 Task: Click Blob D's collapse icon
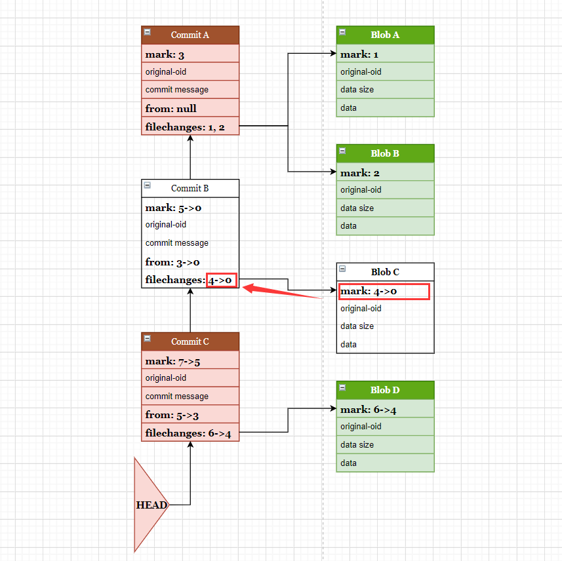coord(342,387)
